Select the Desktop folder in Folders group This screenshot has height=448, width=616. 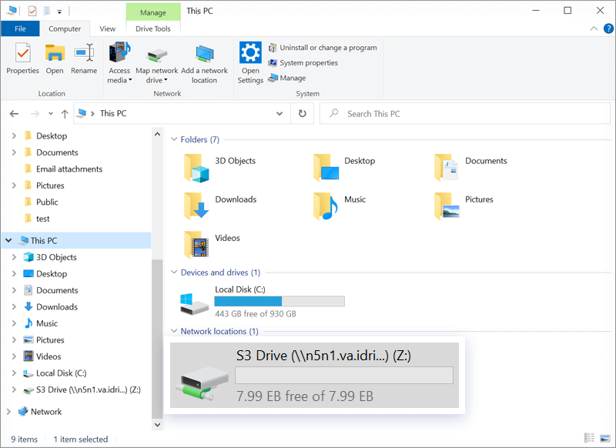click(345, 168)
